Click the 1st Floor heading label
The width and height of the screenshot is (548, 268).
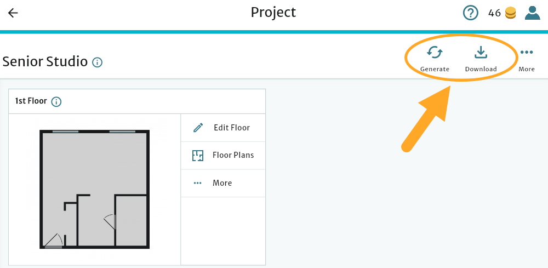click(31, 101)
